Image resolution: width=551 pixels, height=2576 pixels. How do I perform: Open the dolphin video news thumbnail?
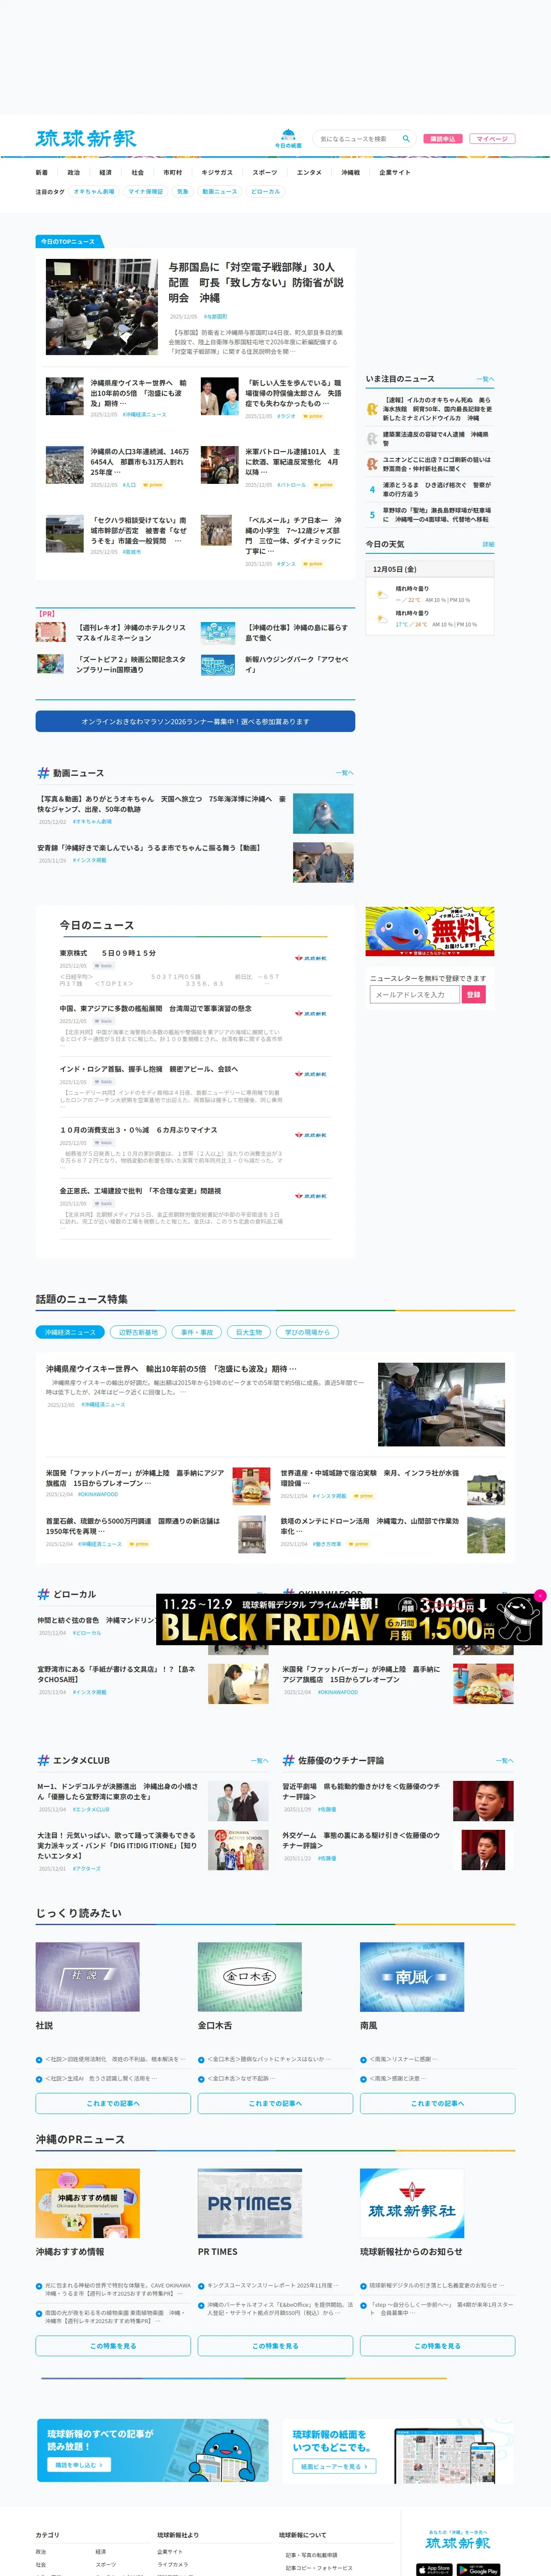click(323, 813)
